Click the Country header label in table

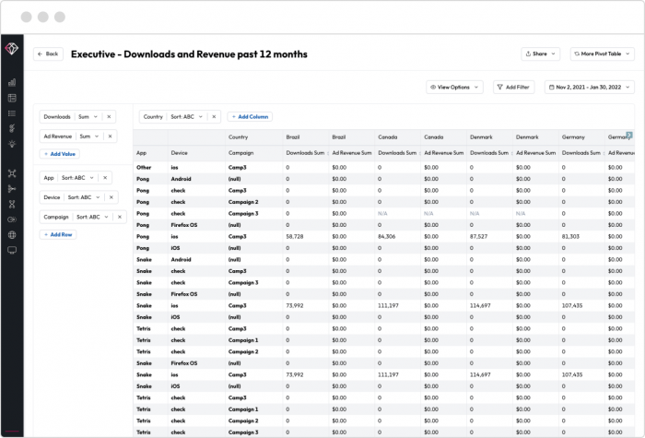click(238, 137)
